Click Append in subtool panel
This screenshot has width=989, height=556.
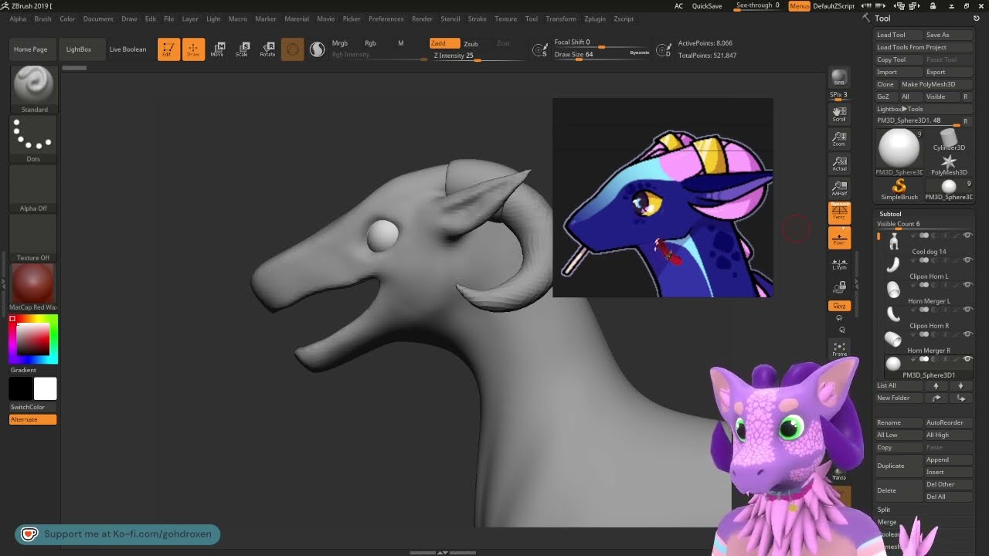[948, 459]
